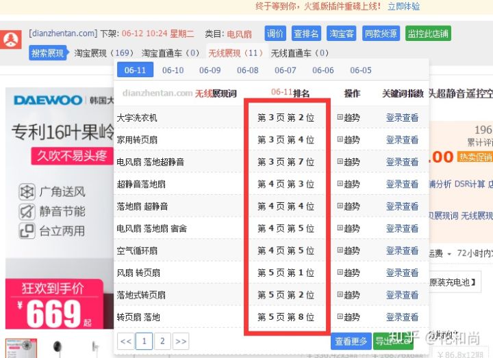Image resolution: width=493 pixels, height=358 pixels.
Task: Select the 搜索展现 tag
Action: coord(48,53)
